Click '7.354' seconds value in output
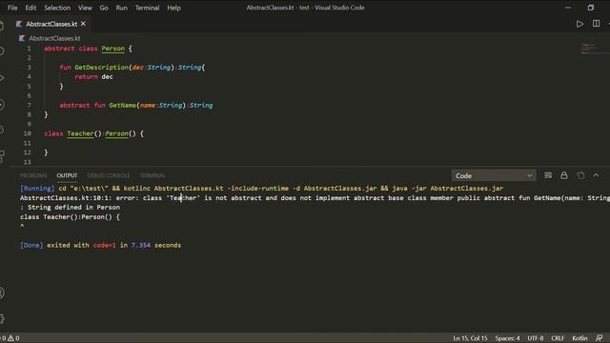Viewport: 610px width, 343px height. [x=140, y=245]
